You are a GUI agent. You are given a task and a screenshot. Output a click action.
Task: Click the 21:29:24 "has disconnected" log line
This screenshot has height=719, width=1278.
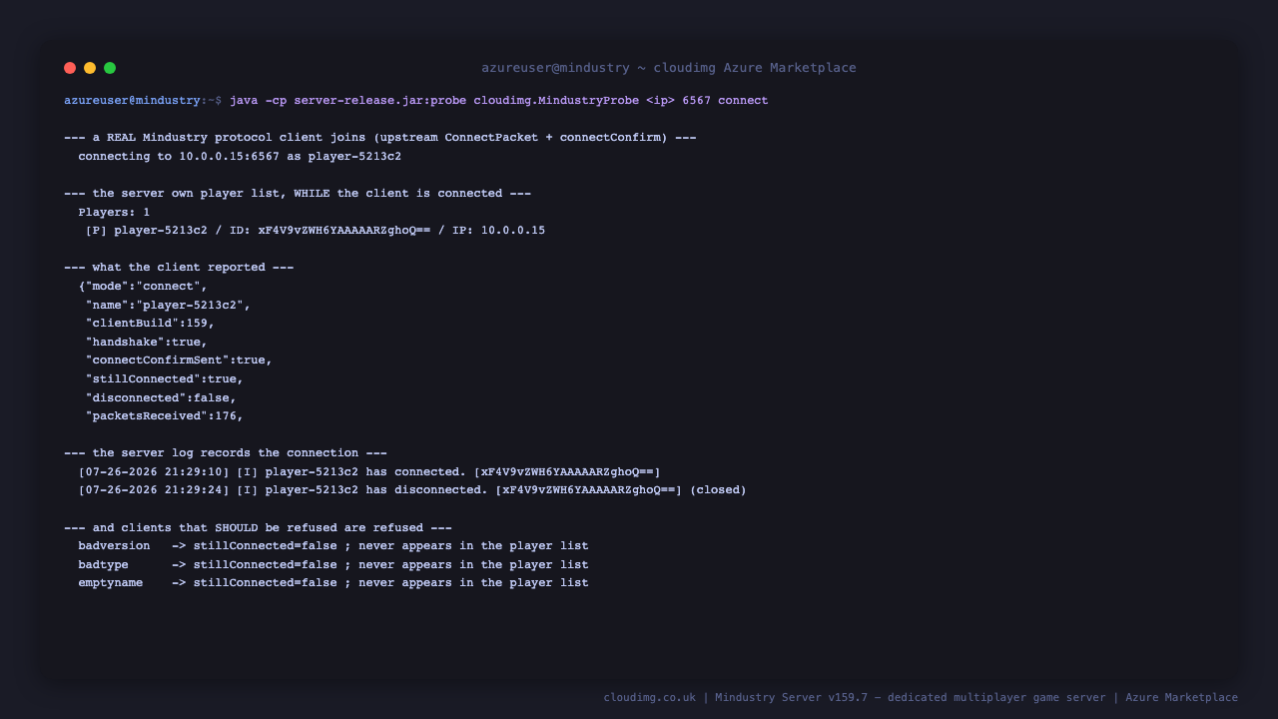coord(412,490)
